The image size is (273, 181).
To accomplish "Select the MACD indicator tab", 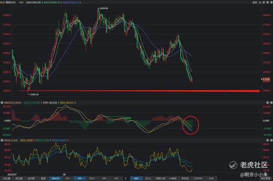I will coord(55,178).
